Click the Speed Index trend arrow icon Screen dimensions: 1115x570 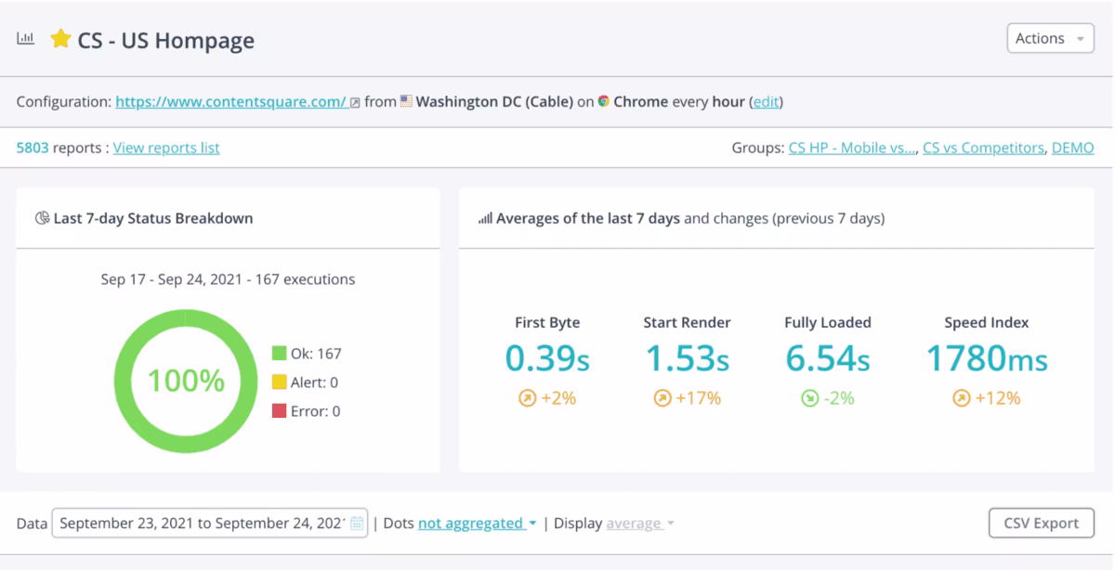pyautogui.click(x=961, y=398)
